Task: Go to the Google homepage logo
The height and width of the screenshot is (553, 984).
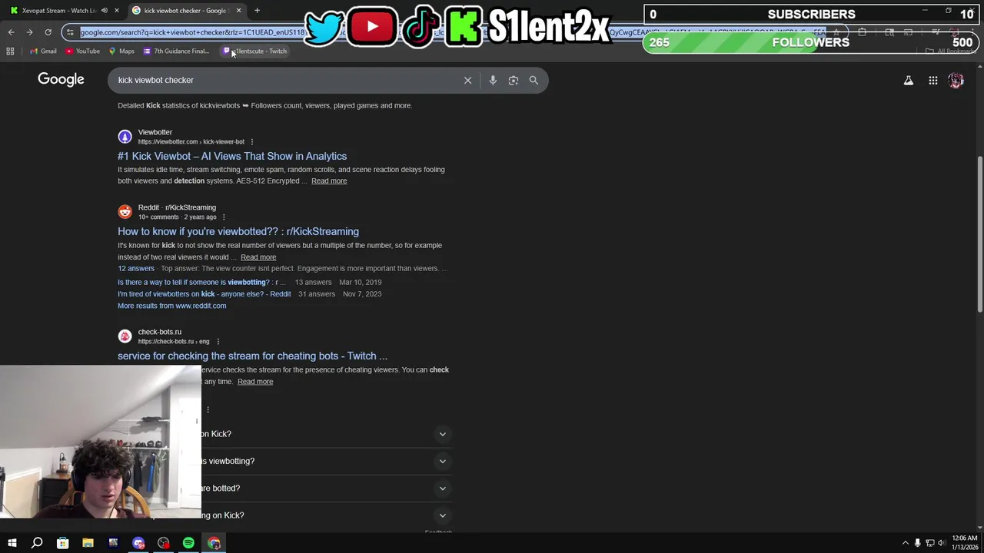Action: point(61,80)
